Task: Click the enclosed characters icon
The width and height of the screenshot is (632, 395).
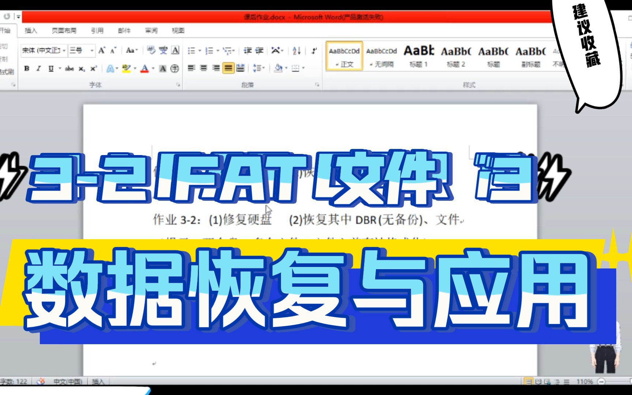Action: coord(174,68)
